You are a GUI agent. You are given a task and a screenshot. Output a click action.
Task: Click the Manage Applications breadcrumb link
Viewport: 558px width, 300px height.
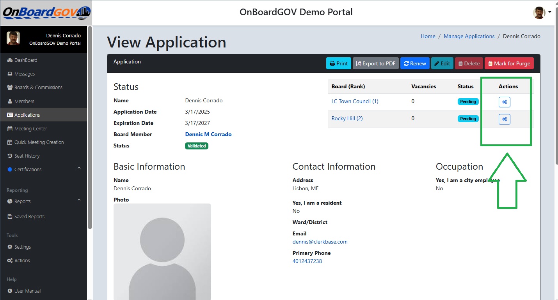tap(469, 37)
